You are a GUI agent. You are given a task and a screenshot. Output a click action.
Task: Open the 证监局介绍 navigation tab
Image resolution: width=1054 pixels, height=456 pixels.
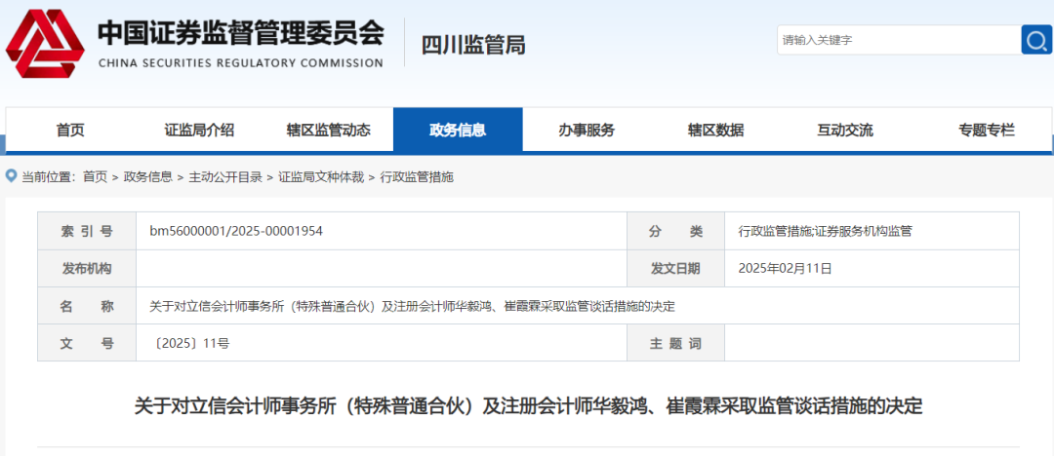(200, 131)
